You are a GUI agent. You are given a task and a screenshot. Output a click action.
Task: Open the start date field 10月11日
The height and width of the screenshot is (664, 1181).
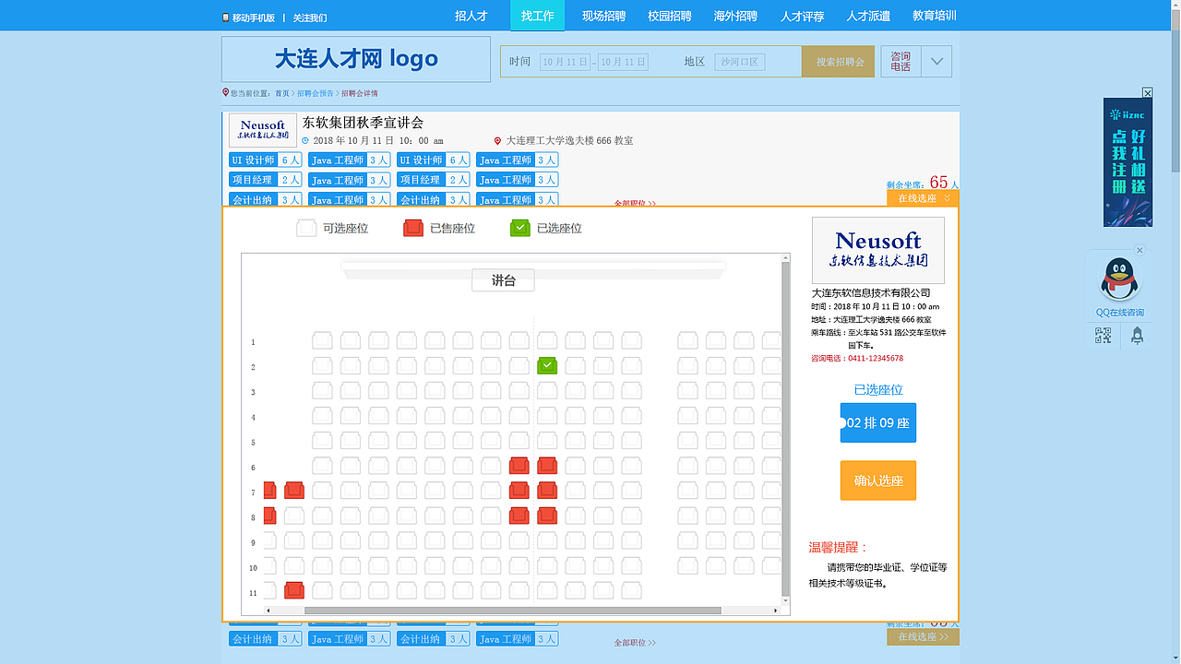565,62
